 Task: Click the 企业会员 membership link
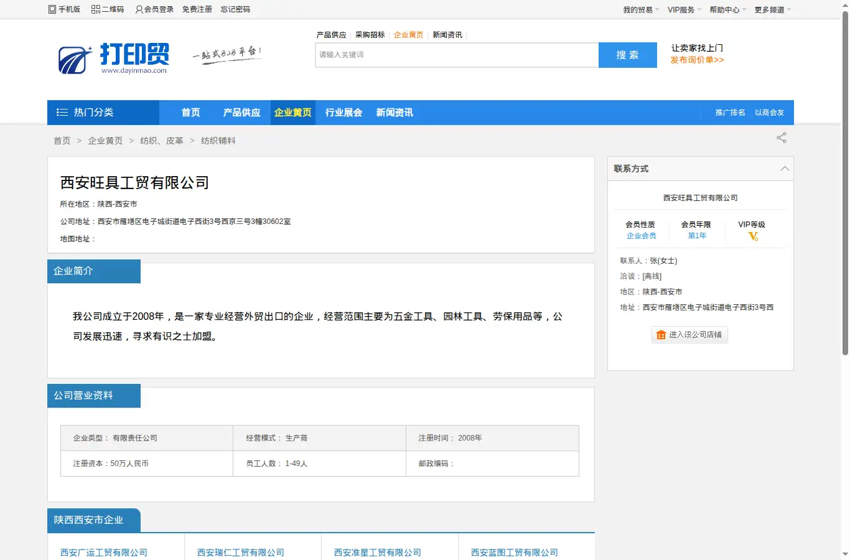coord(641,236)
